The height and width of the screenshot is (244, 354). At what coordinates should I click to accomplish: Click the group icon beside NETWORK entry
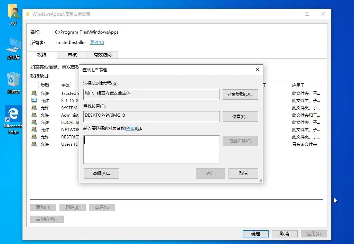pos(34,129)
